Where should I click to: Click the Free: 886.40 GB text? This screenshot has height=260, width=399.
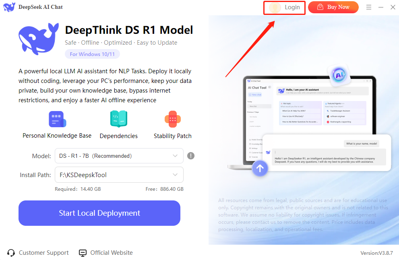pyautogui.click(x=164, y=189)
